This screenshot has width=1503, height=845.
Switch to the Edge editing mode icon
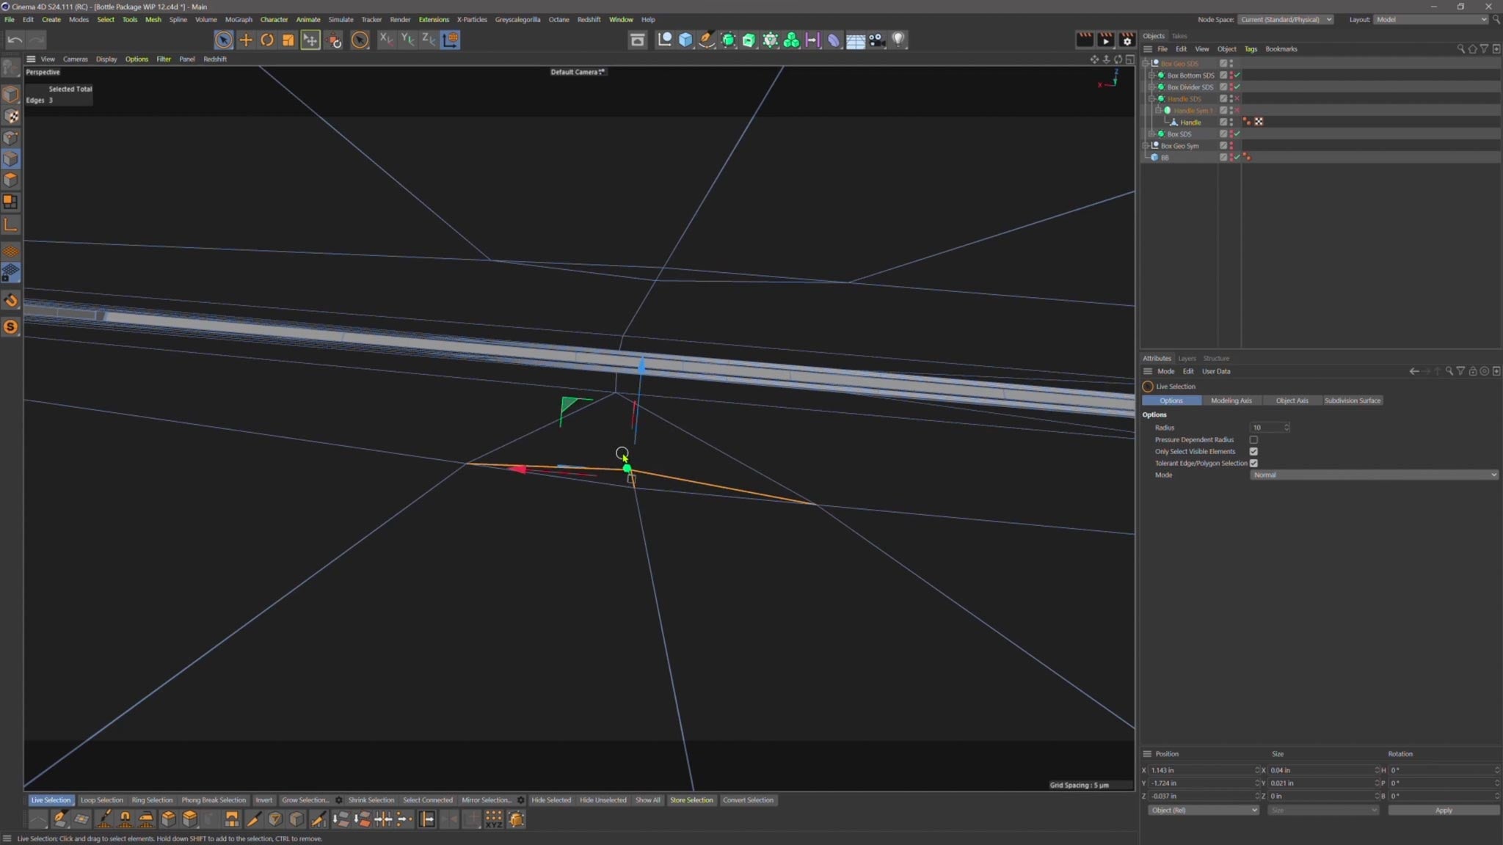tap(12, 158)
